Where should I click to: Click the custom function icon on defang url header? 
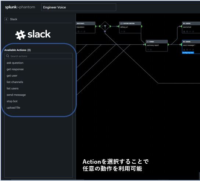click(121, 23)
